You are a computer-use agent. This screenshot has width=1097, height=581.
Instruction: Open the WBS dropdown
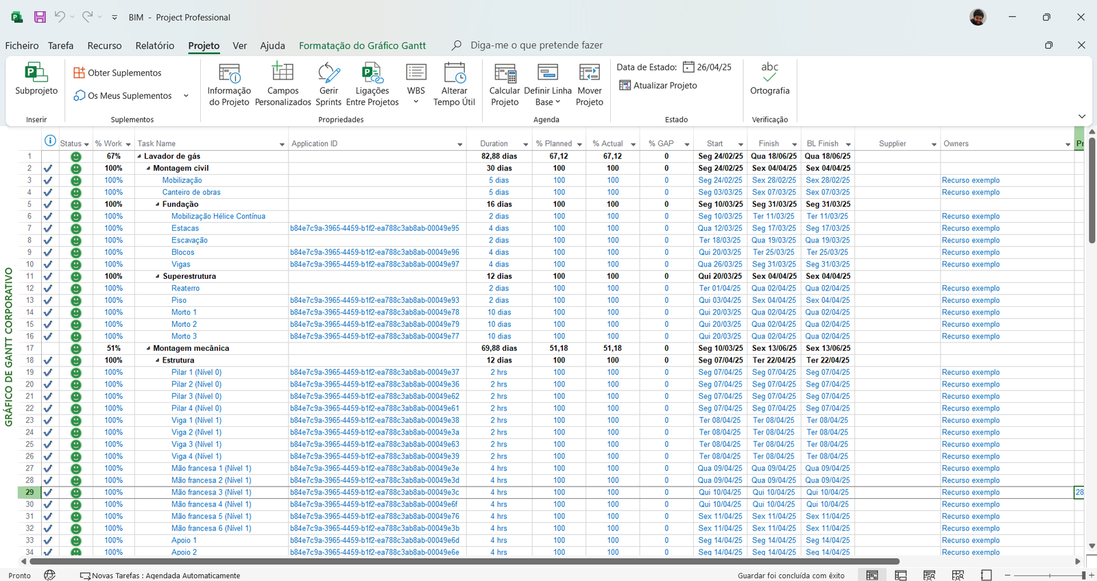coord(415,101)
